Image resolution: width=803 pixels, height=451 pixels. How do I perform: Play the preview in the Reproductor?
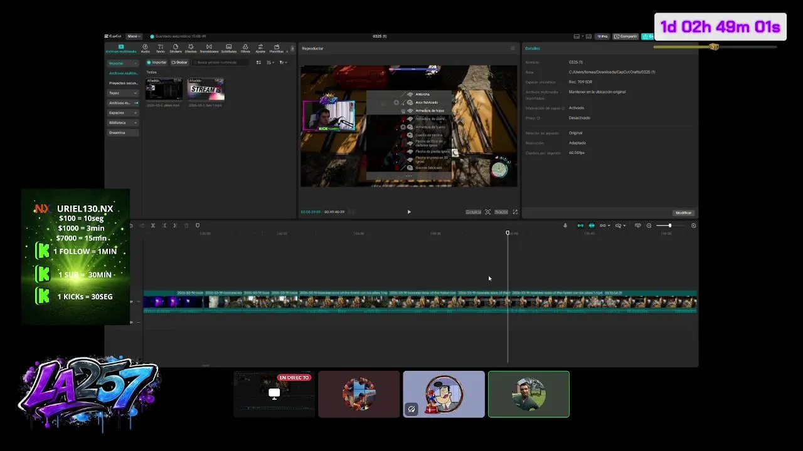click(x=409, y=212)
